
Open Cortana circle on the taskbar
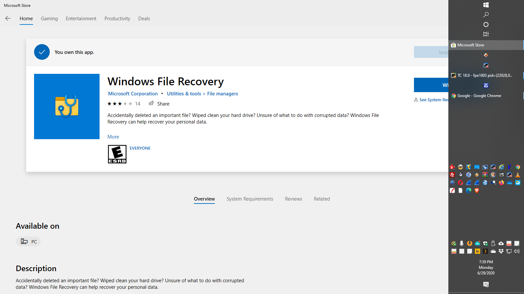486,24
